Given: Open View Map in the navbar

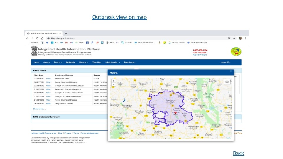Looking at the screenshot, I should 97,62.
